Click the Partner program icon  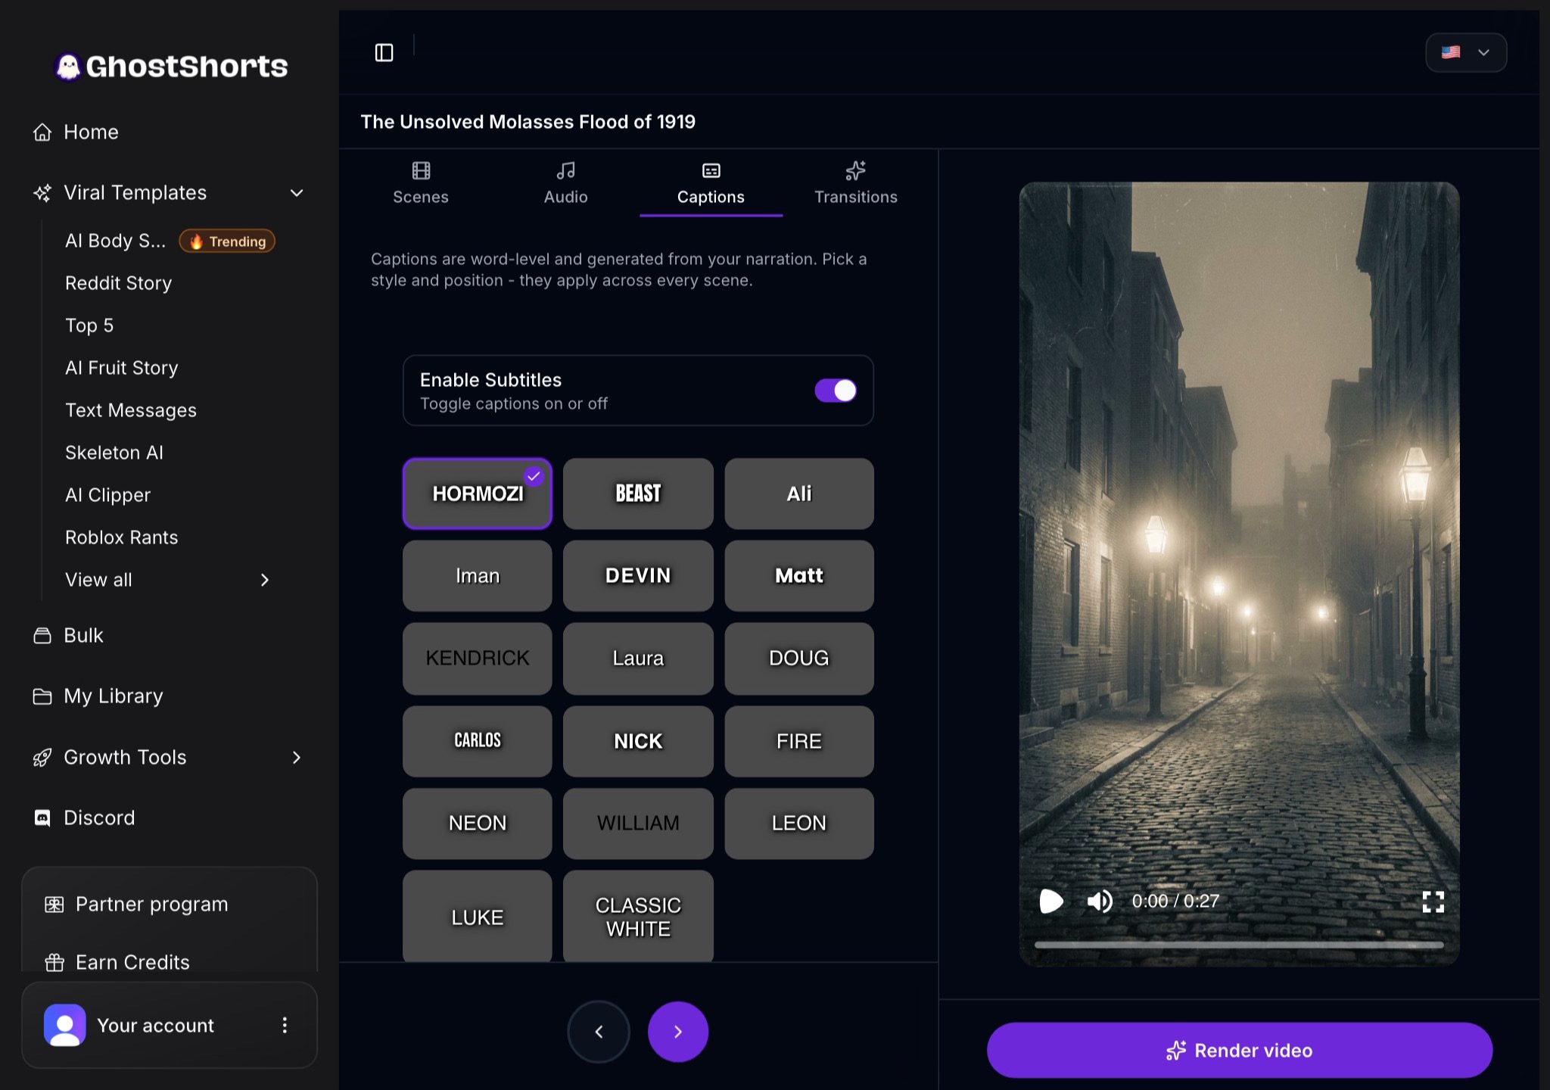click(54, 905)
